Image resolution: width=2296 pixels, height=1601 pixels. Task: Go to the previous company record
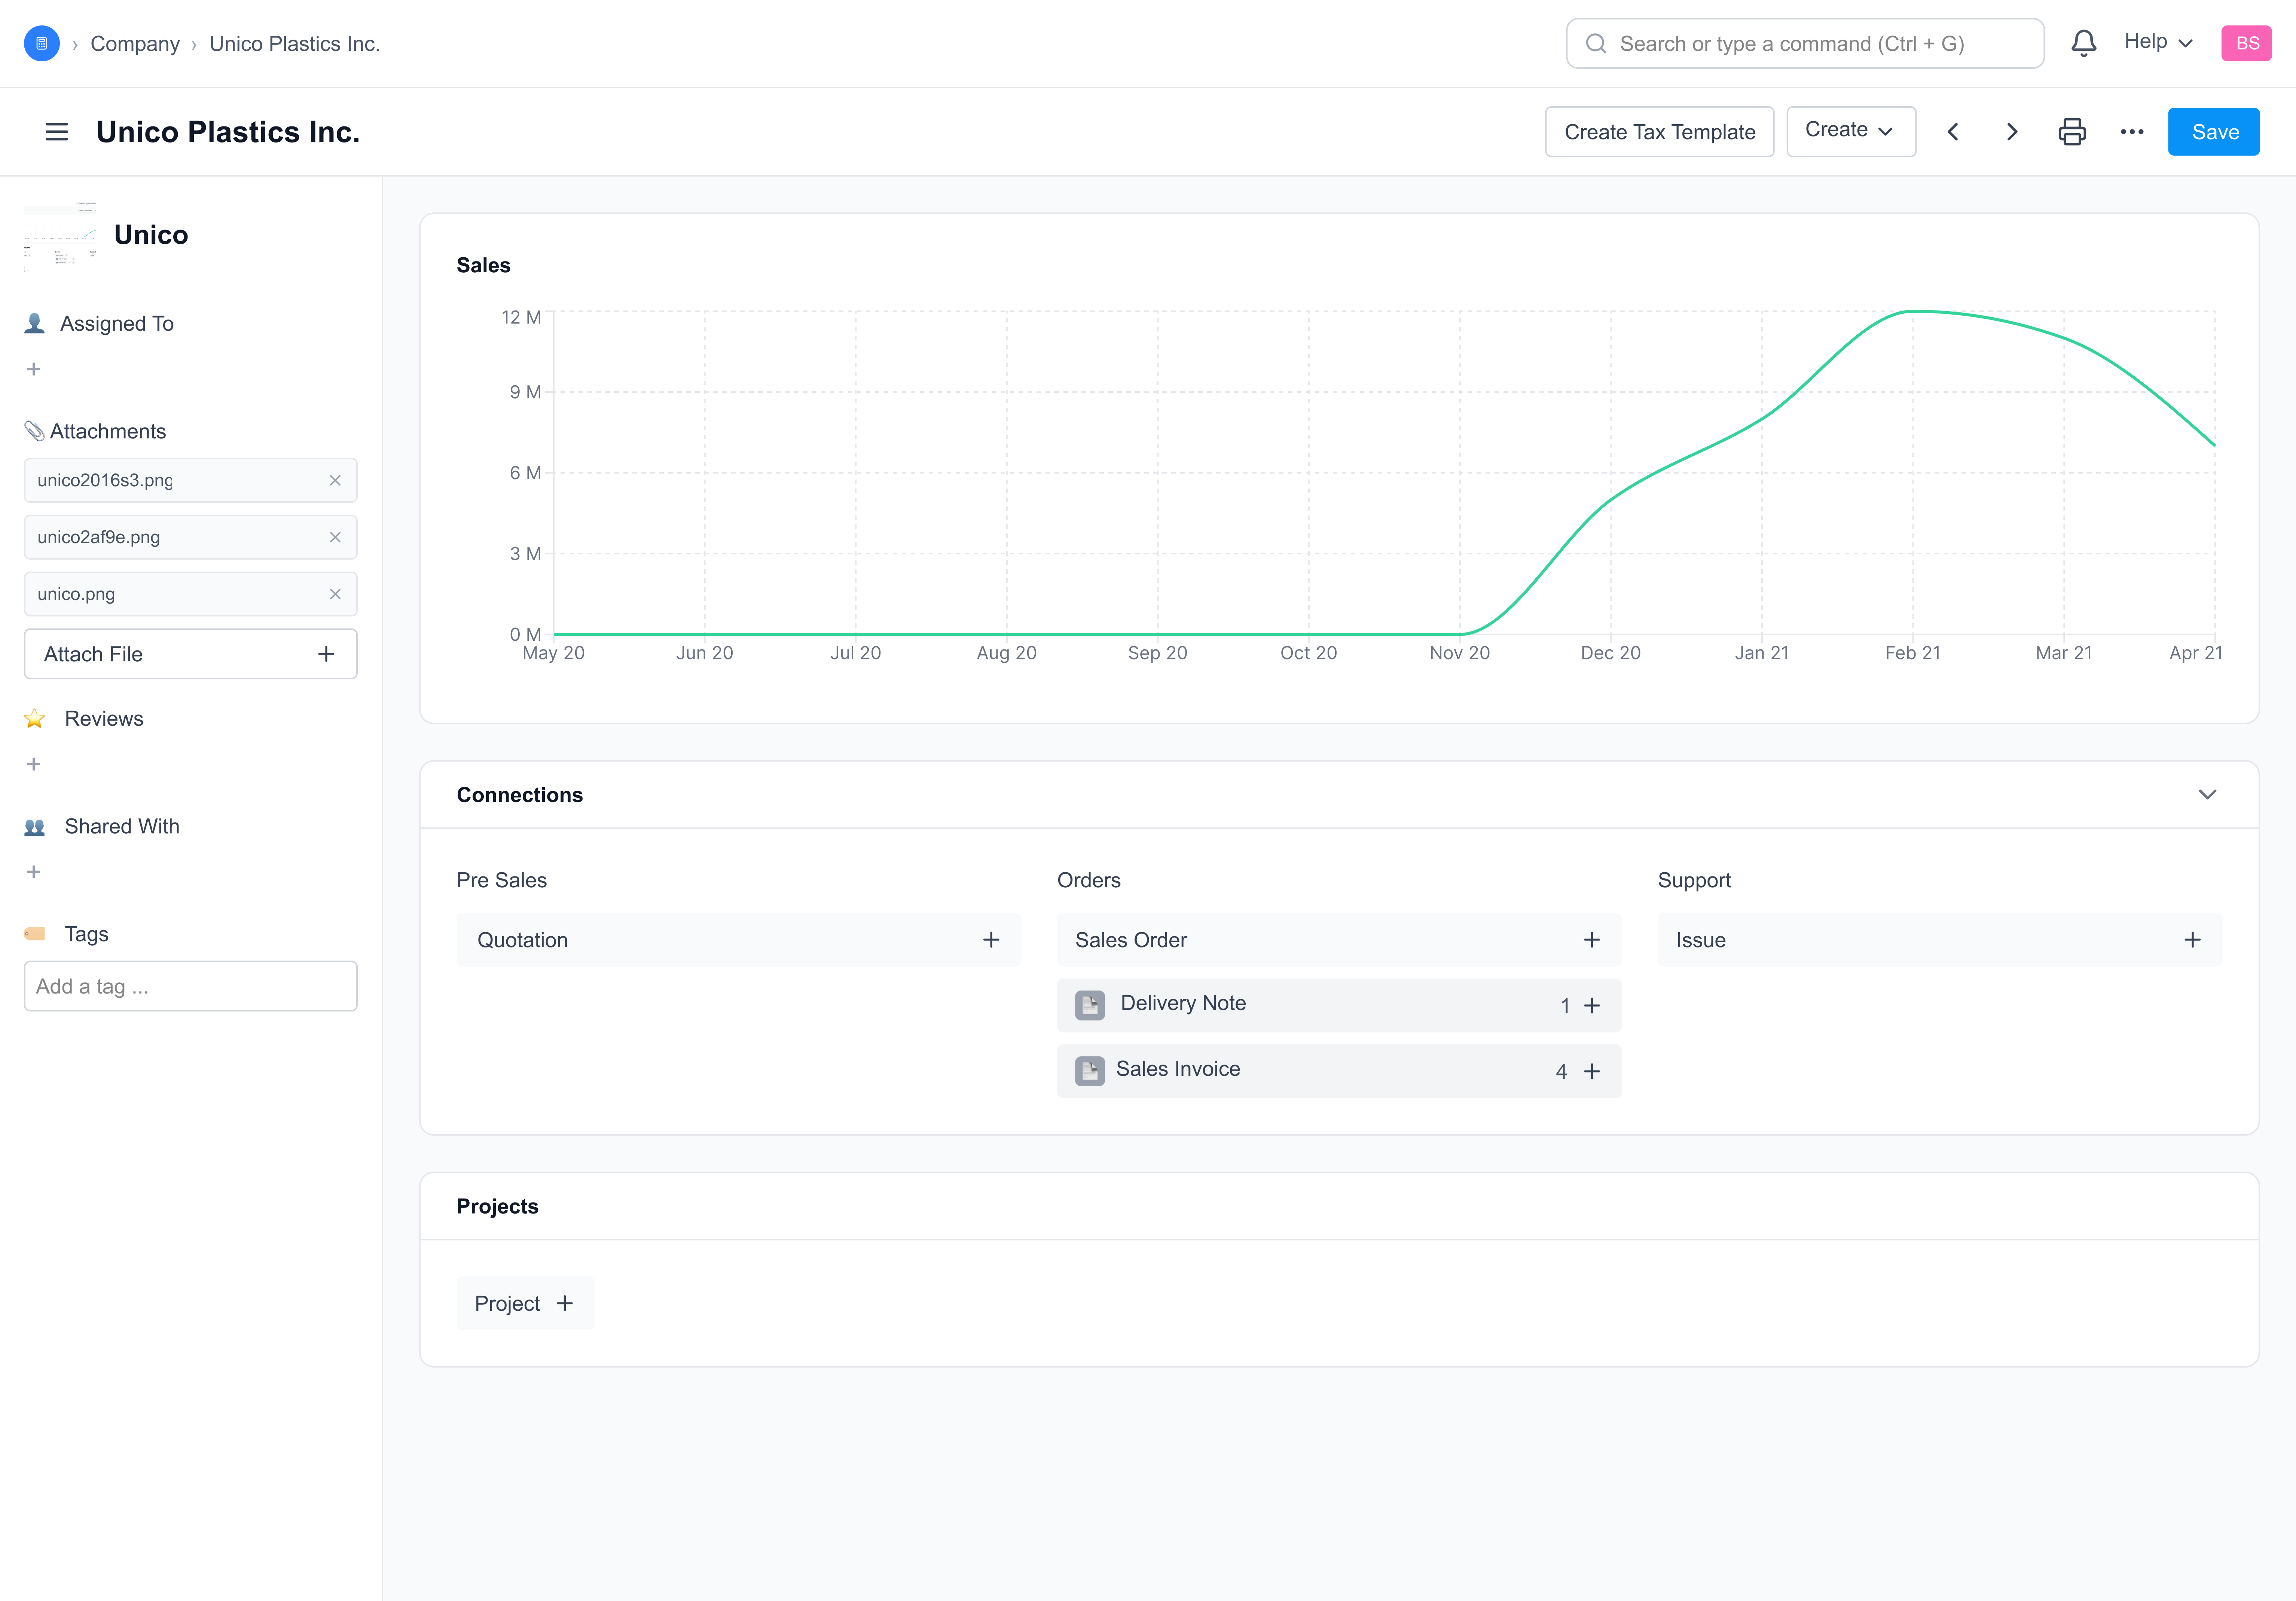tap(1952, 132)
